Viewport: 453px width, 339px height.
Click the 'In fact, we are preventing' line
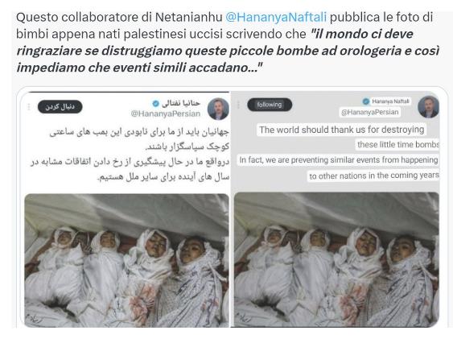339,159
